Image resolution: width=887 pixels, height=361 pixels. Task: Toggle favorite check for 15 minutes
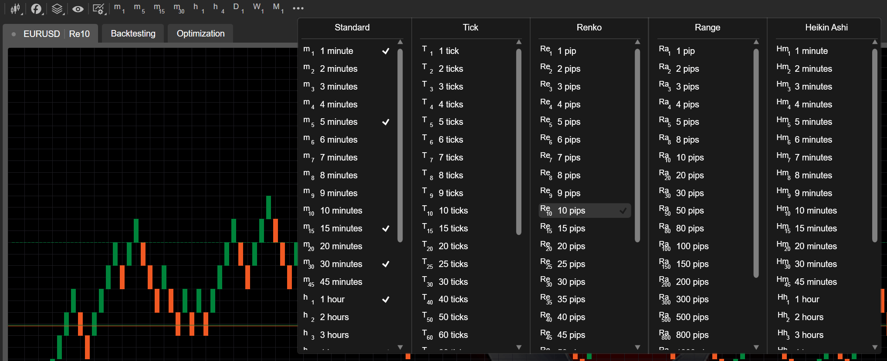[x=386, y=228]
